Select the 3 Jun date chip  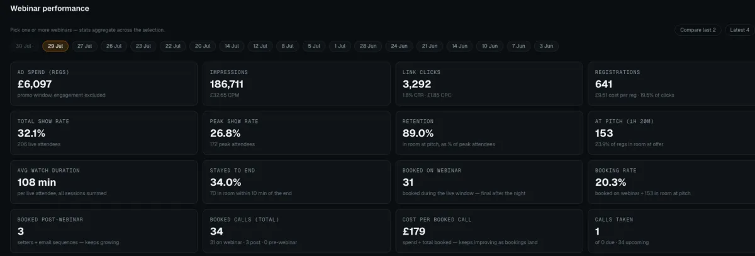546,46
